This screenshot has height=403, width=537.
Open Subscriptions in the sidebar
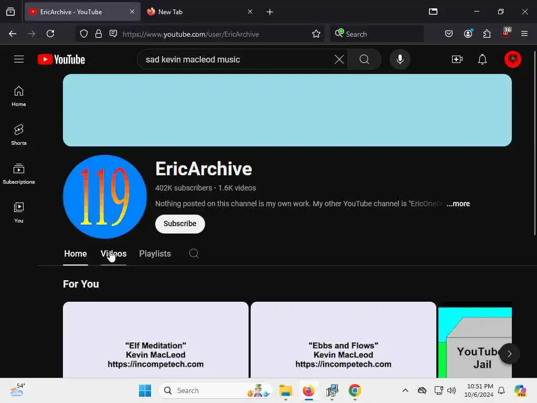(x=19, y=174)
